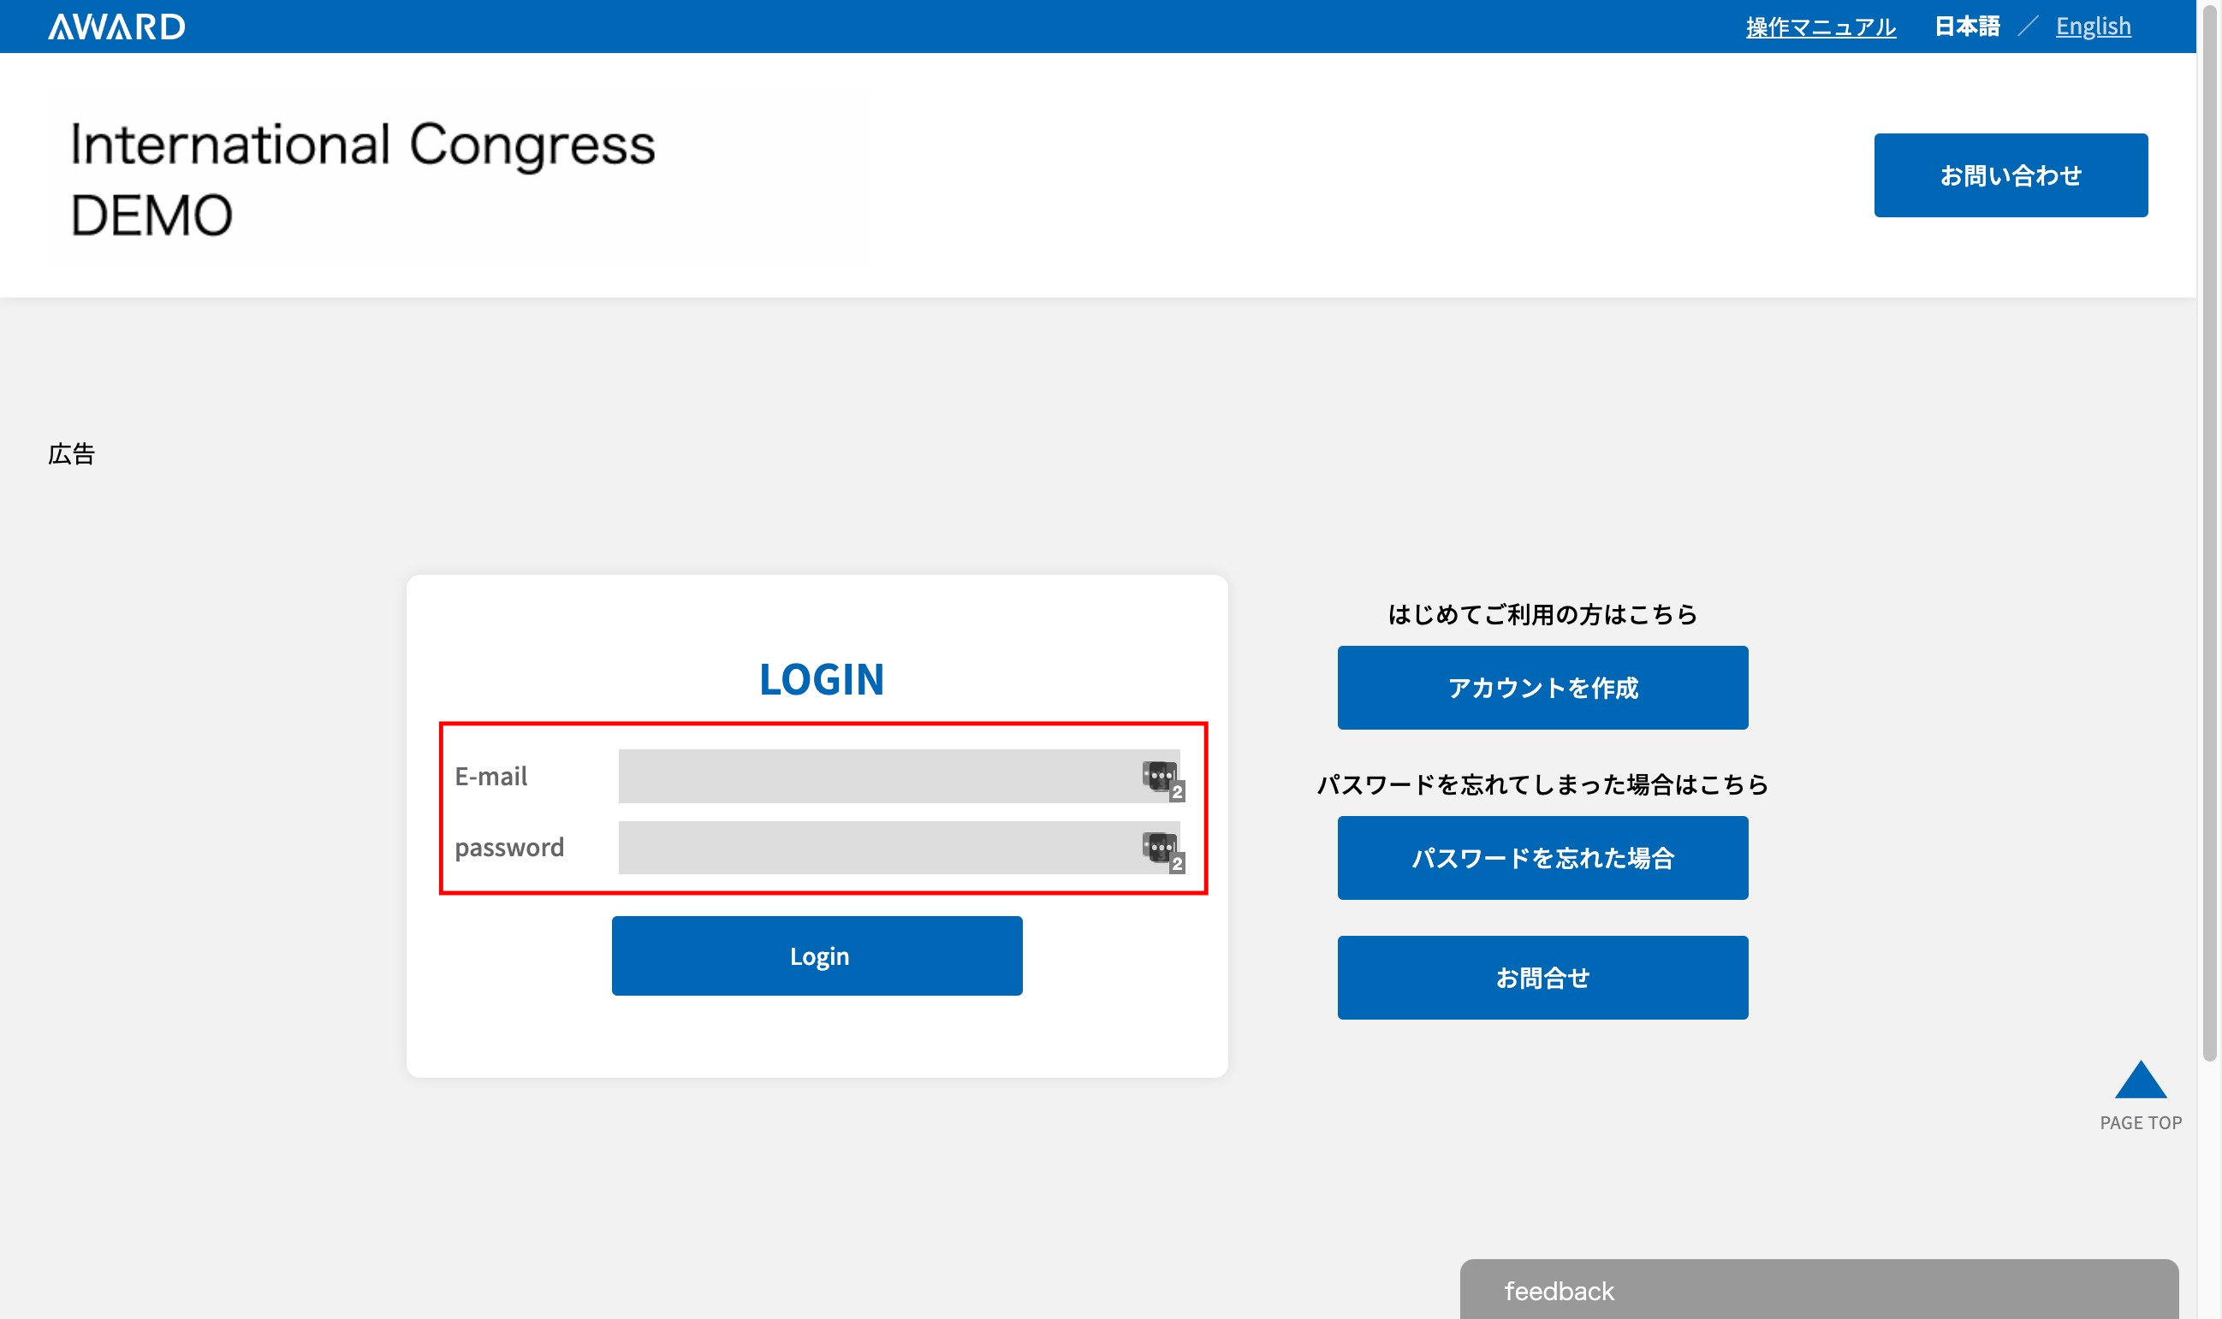Click the International Congress DEMO title
This screenshot has width=2222, height=1319.
click(x=363, y=179)
